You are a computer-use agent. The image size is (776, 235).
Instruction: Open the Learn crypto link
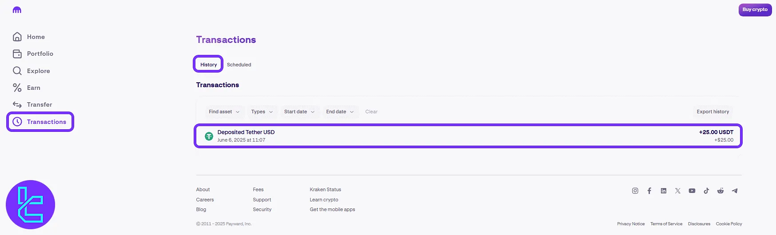pyautogui.click(x=324, y=200)
